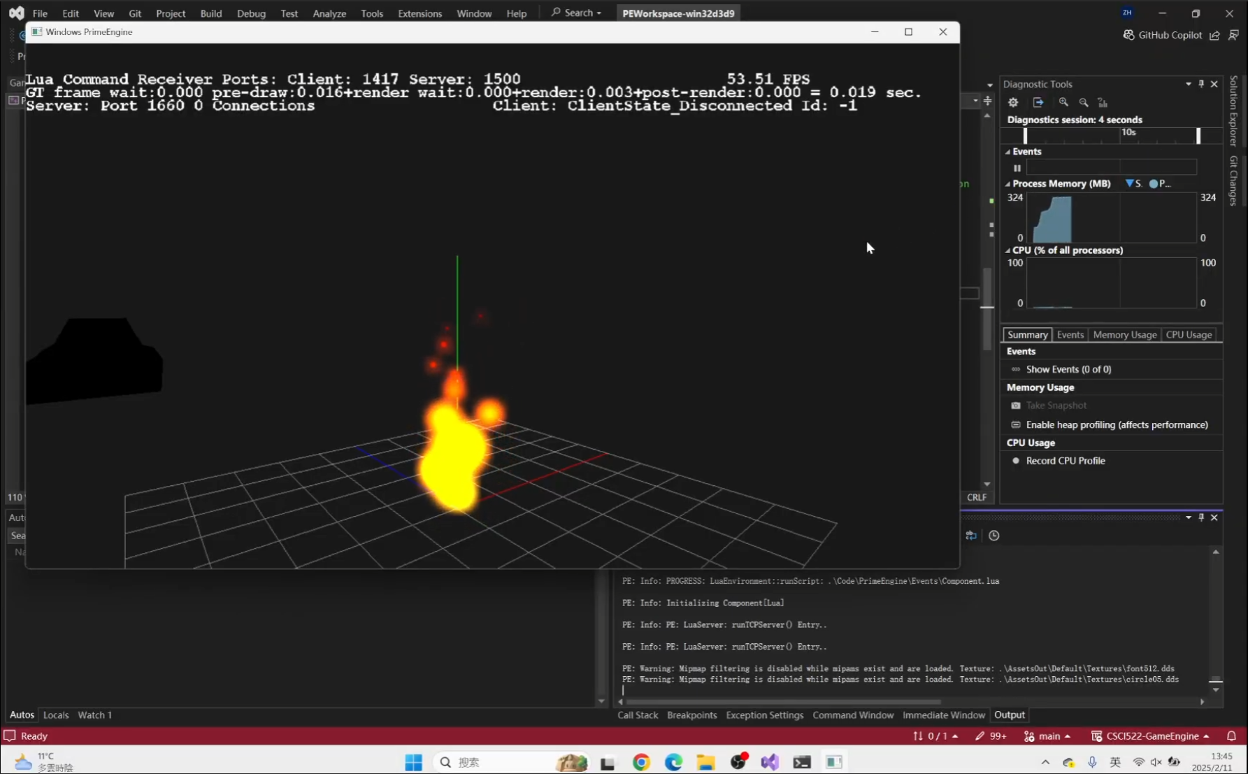The image size is (1248, 774).
Task: Open Diagnostic Tools settings gear
Action: click(x=1013, y=102)
